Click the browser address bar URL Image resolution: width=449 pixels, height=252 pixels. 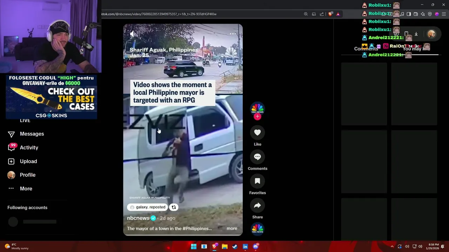(x=159, y=14)
